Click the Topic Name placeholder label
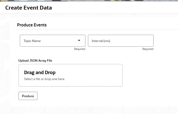 (x=32, y=41)
